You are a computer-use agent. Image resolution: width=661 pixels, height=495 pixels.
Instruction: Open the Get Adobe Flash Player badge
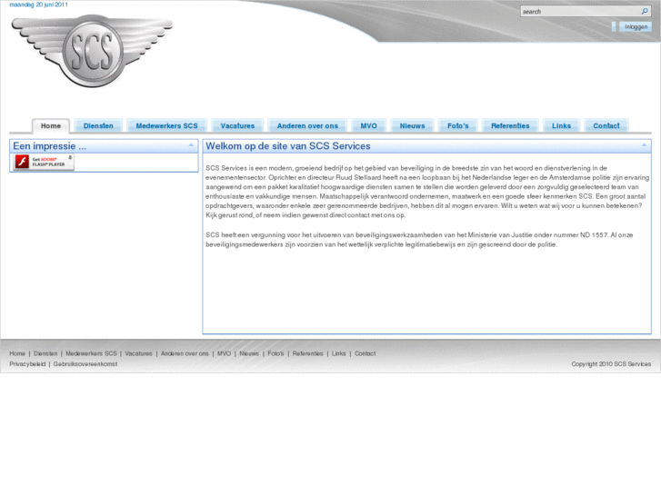click(x=44, y=163)
